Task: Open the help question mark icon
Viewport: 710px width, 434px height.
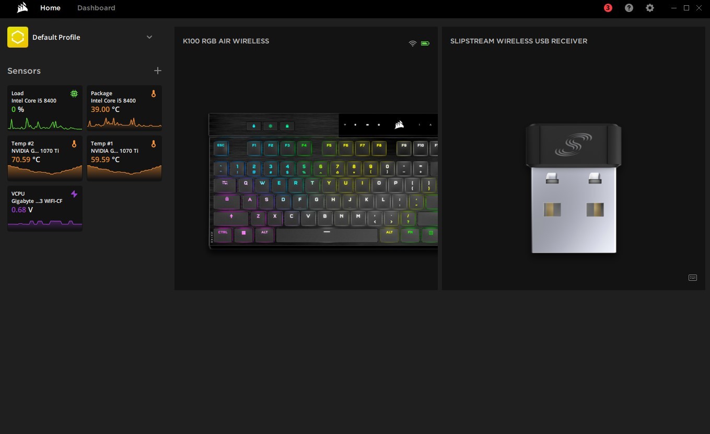Action: tap(629, 8)
